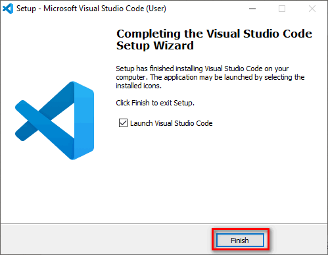
Task: Click the large Visual Studio Code logo
Action: tap(55, 121)
